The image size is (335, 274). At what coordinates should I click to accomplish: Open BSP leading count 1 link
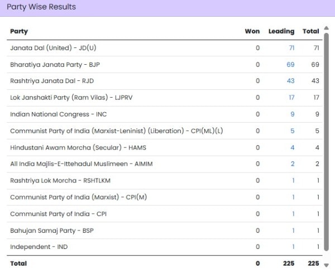pos(293,230)
